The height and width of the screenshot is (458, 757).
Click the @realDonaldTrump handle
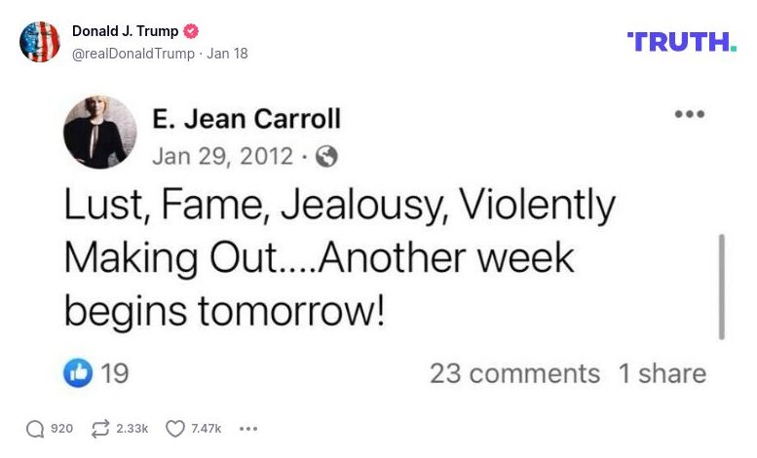(x=133, y=54)
